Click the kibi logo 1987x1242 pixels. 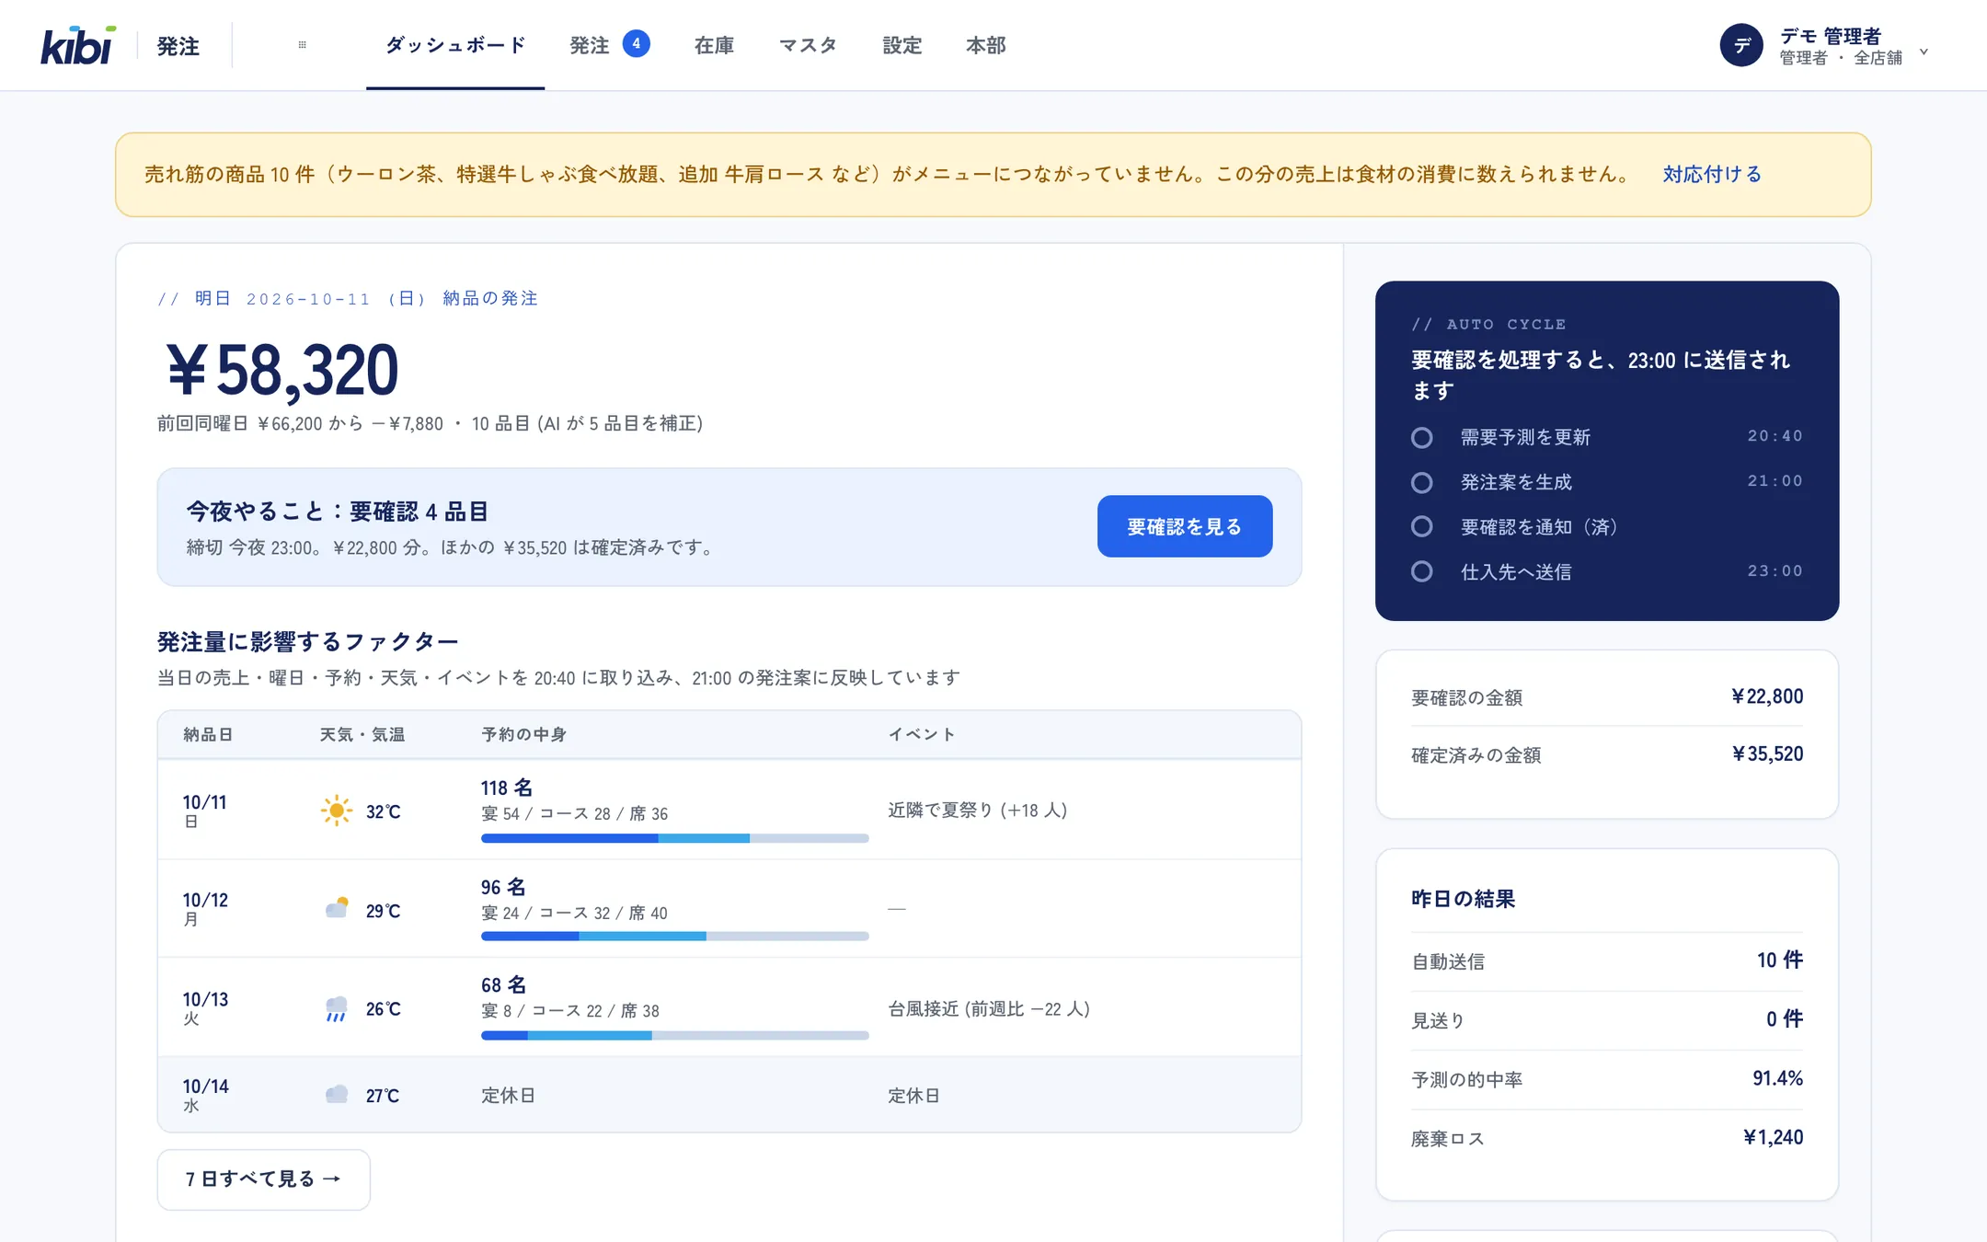pos(78,45)
